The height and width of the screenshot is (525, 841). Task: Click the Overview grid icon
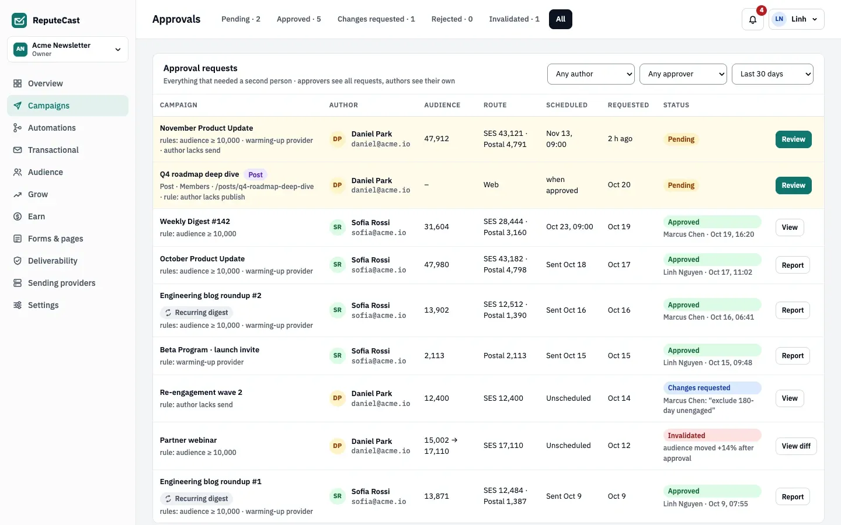[18, 83]
